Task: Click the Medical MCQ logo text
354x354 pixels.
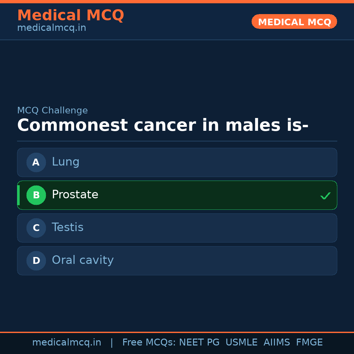Action: pyautogui.click(x=71, y=15)
